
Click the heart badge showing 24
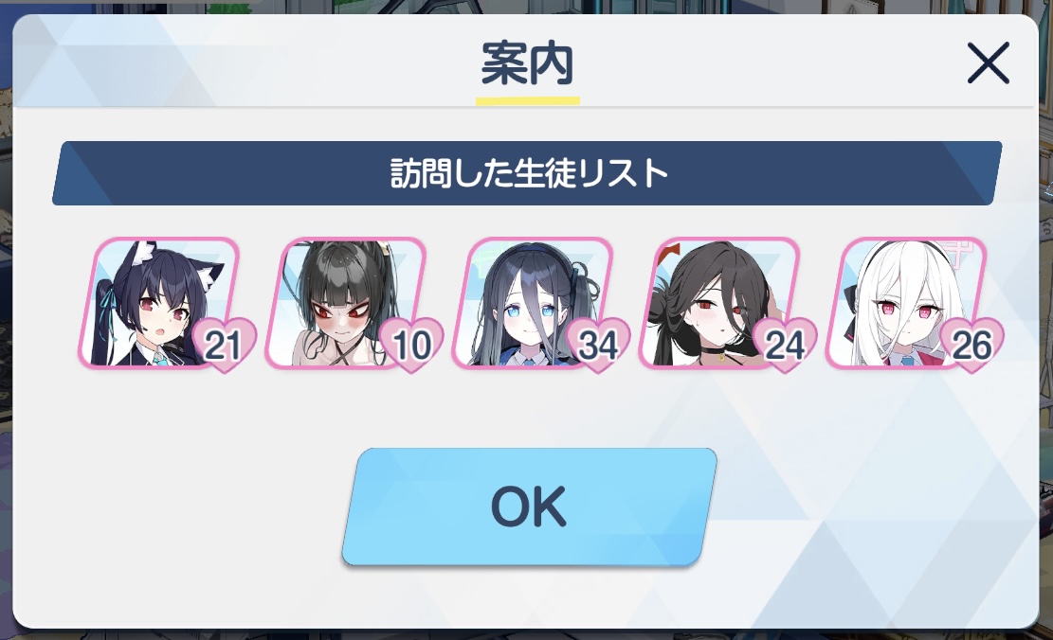[785, 345]
